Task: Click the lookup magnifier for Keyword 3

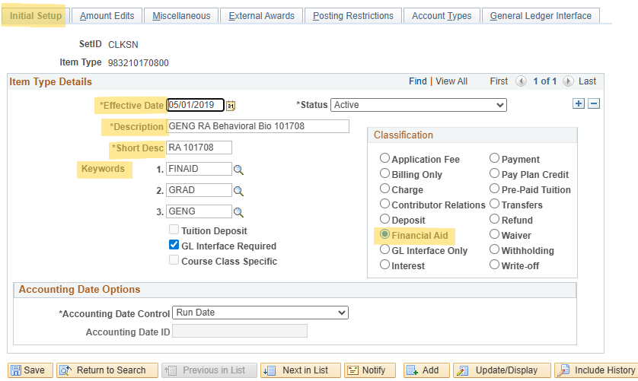Action: click(x=238, y=212)
